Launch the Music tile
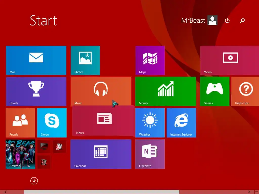The image size is (259, 194). pos(101,91)
